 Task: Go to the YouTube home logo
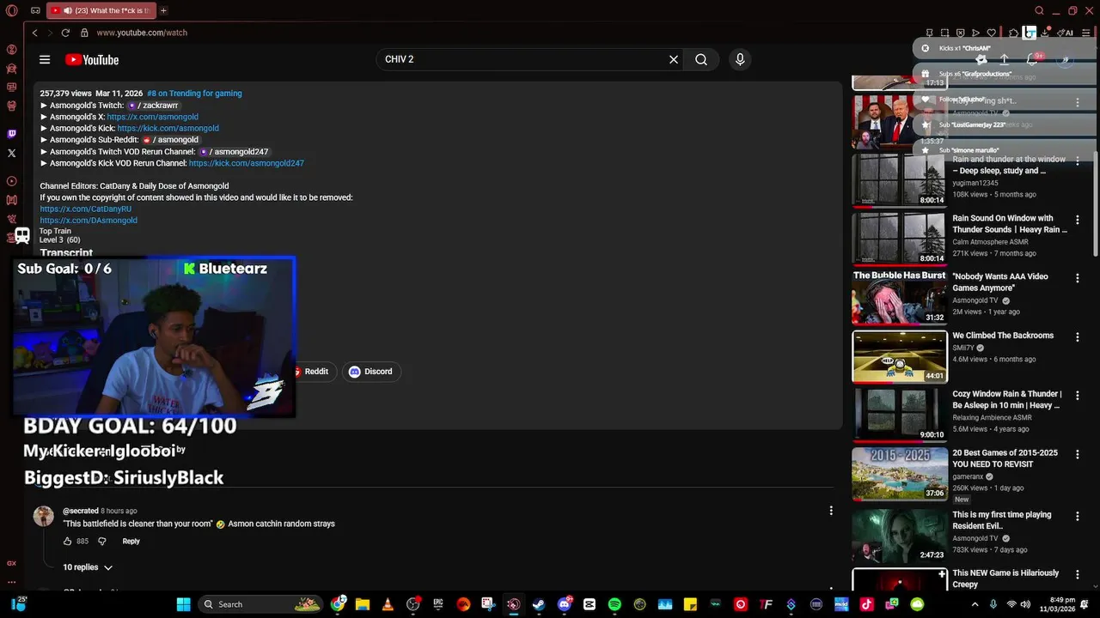coord(92,59)
